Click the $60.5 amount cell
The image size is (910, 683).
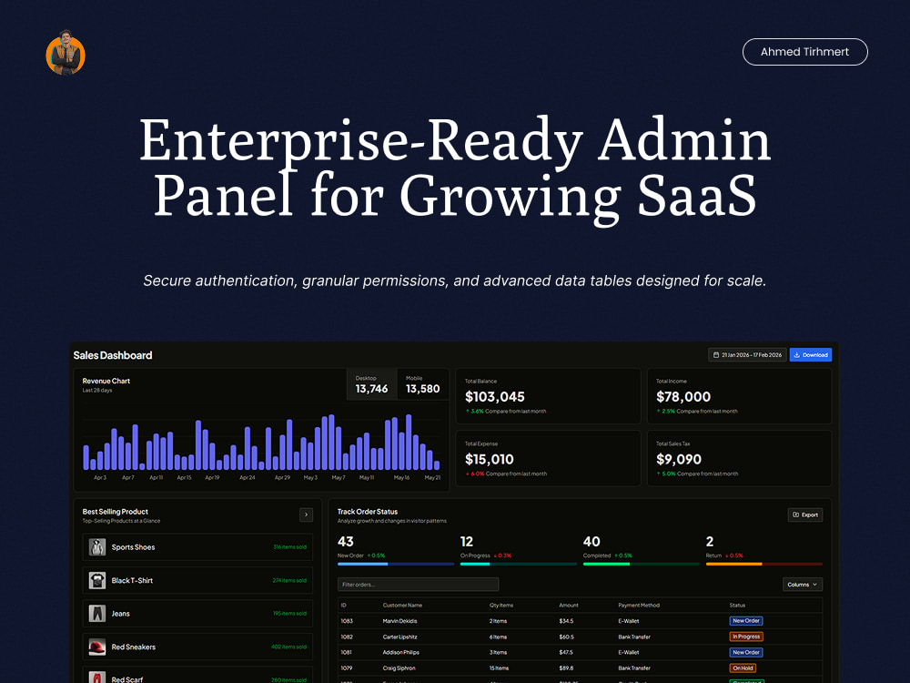tap(566, 637)
